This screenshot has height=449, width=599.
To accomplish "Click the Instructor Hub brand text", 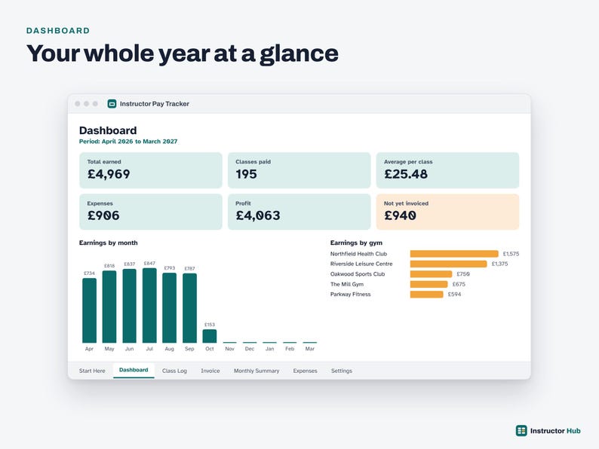I will coord(555,431).
